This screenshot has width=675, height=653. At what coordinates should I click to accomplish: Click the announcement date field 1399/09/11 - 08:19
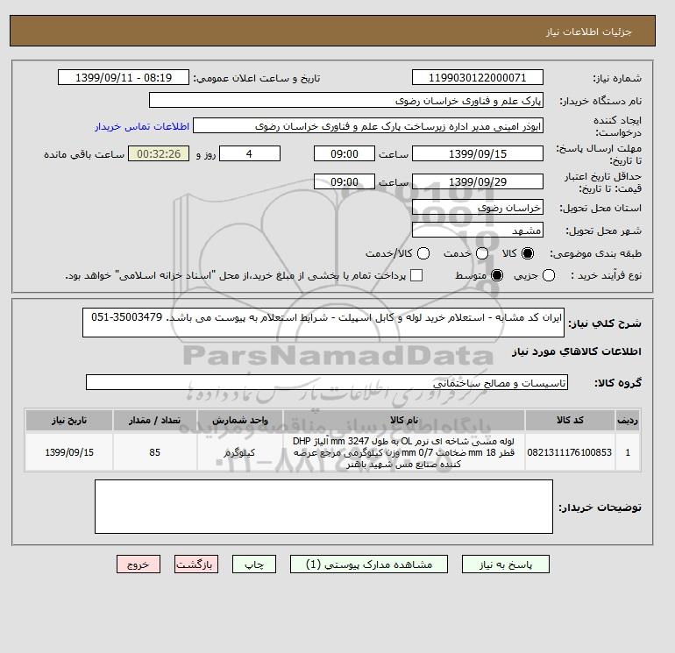(x=124, y=77)
